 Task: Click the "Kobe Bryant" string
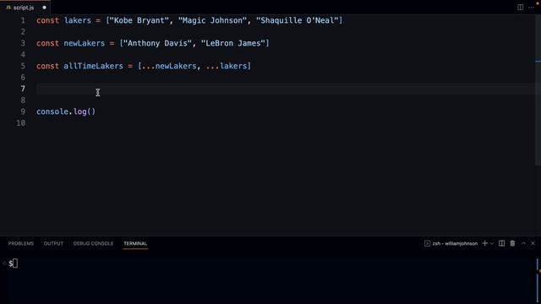(139, 20)
